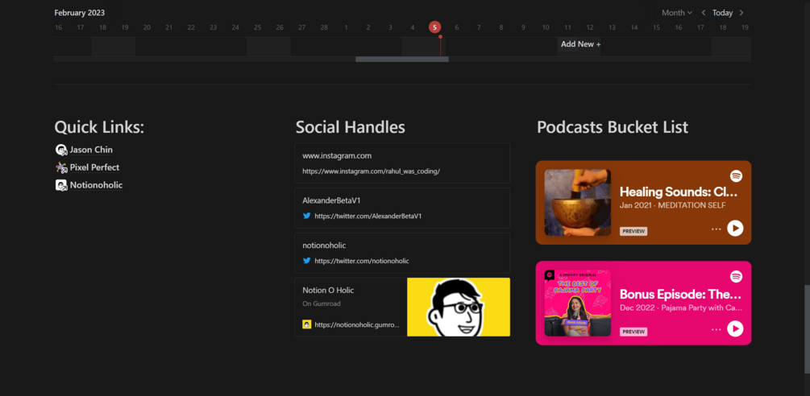Click the Jan 2021 · MEDITATION SELF subtitle
This screenshot has height=396, width=810.
pos(673,206)
